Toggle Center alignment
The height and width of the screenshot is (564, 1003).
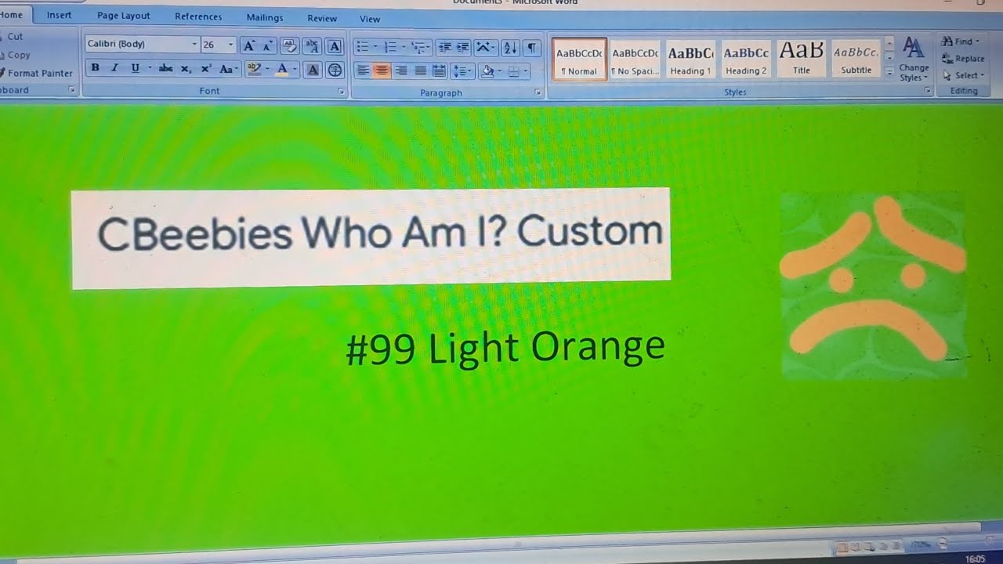point(382,71)
